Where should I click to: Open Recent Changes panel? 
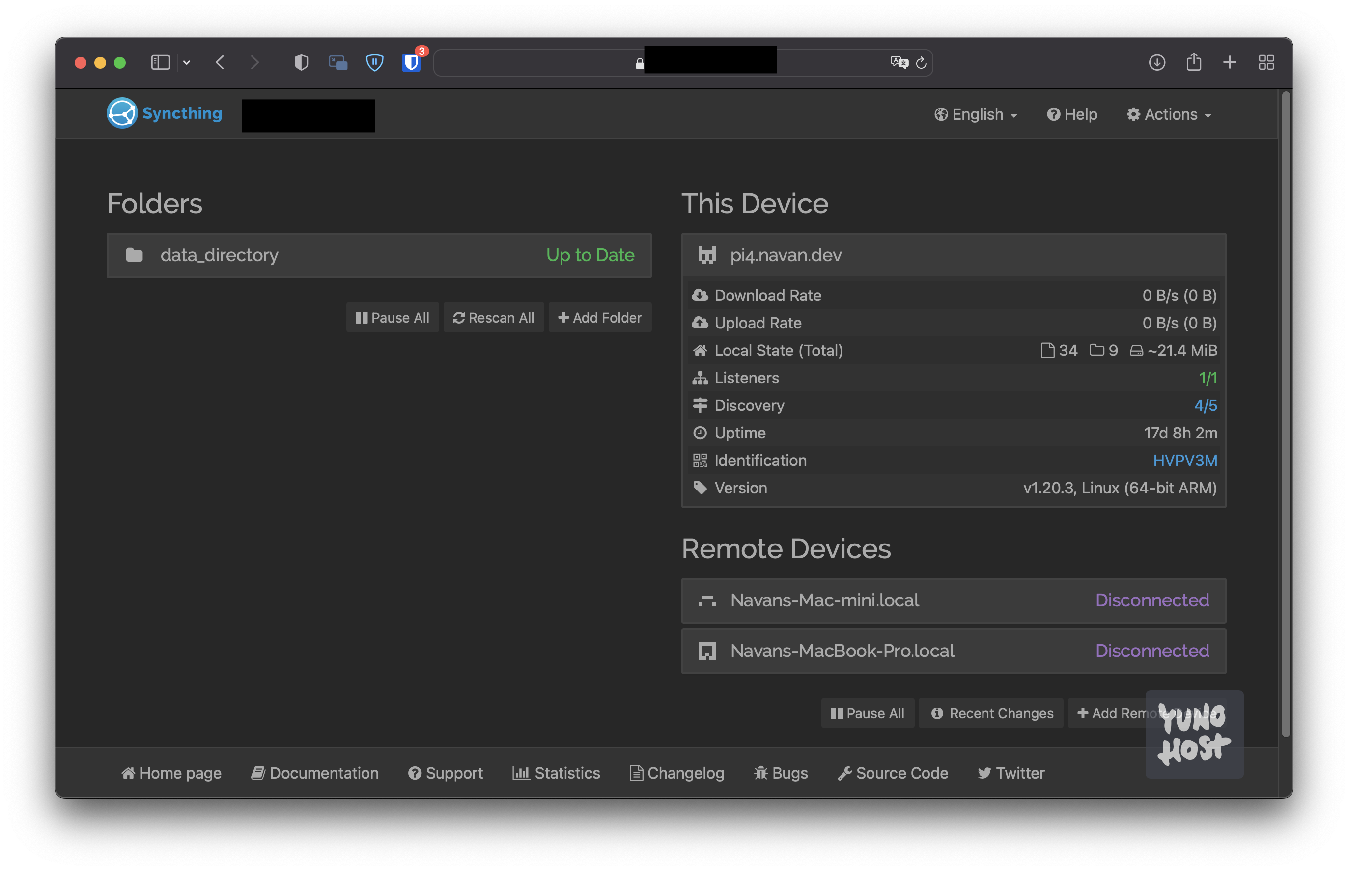pos(992,713)
